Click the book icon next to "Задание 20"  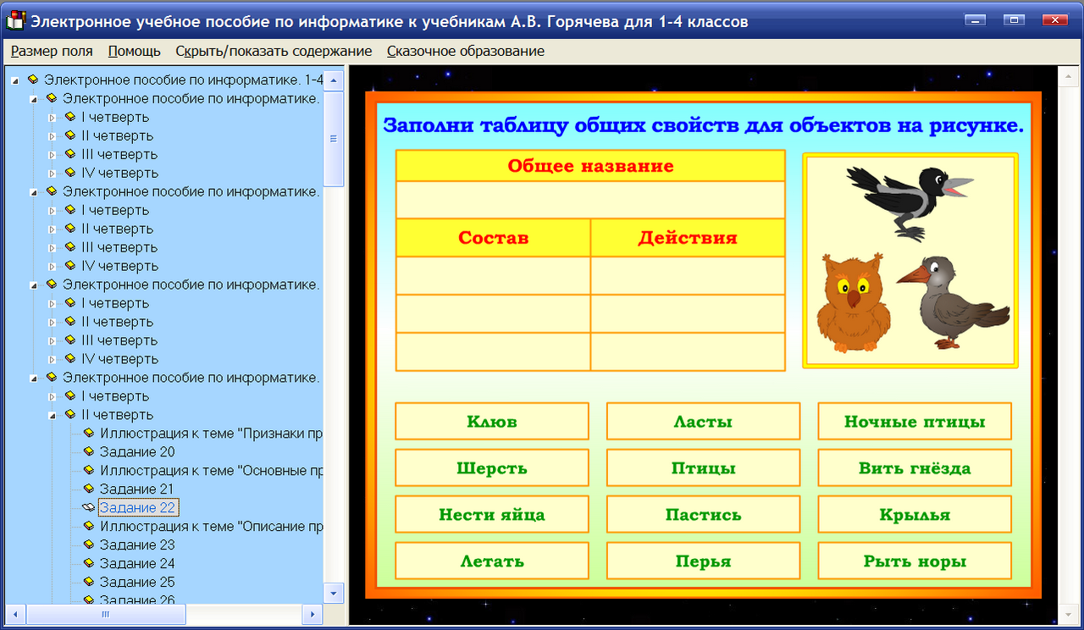(88, 451)
